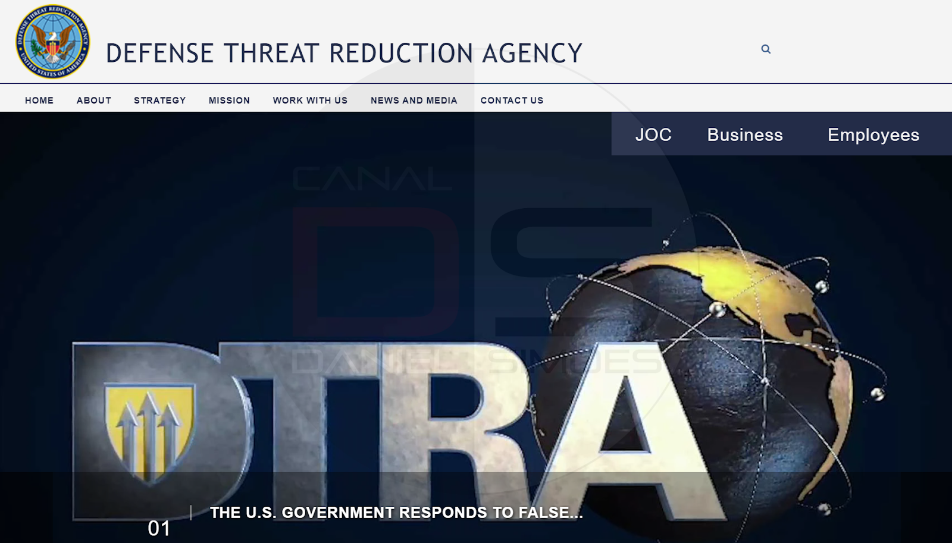Click the DTRA globe hero banner image

point(476,327)
